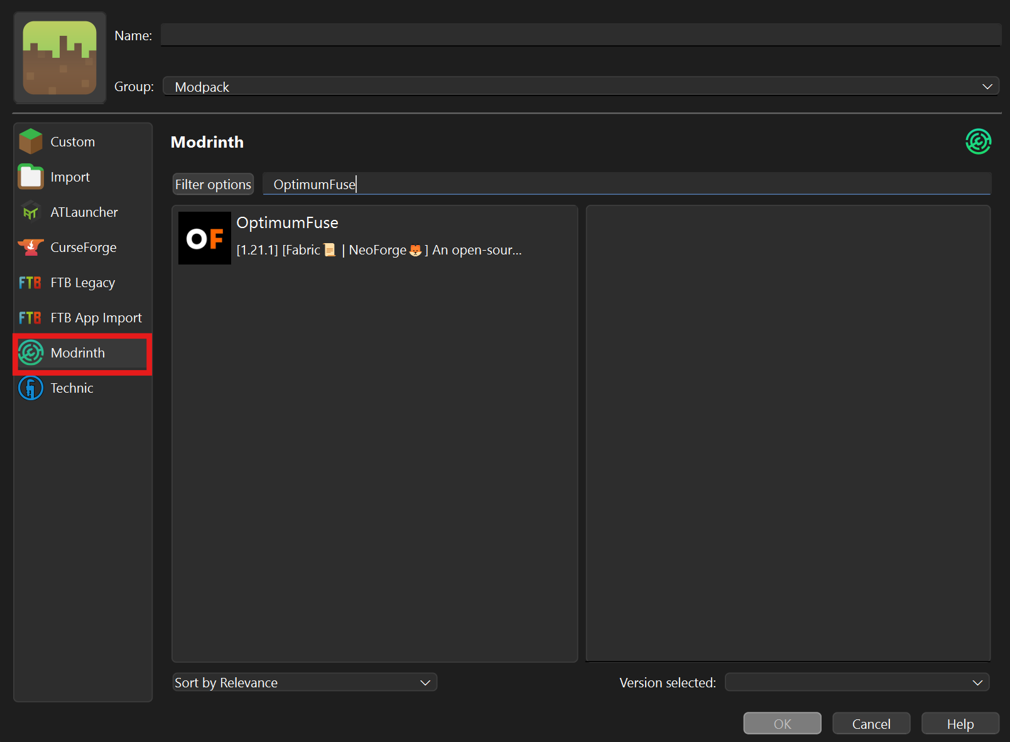This screenshot has height=742, width=1010.
Task: Click the OK button
Action: tap(782, 723)
